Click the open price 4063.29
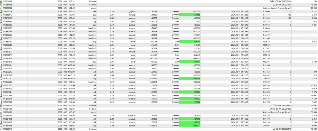The width and height of the screenshot is (318, 131). pos(154,45)
